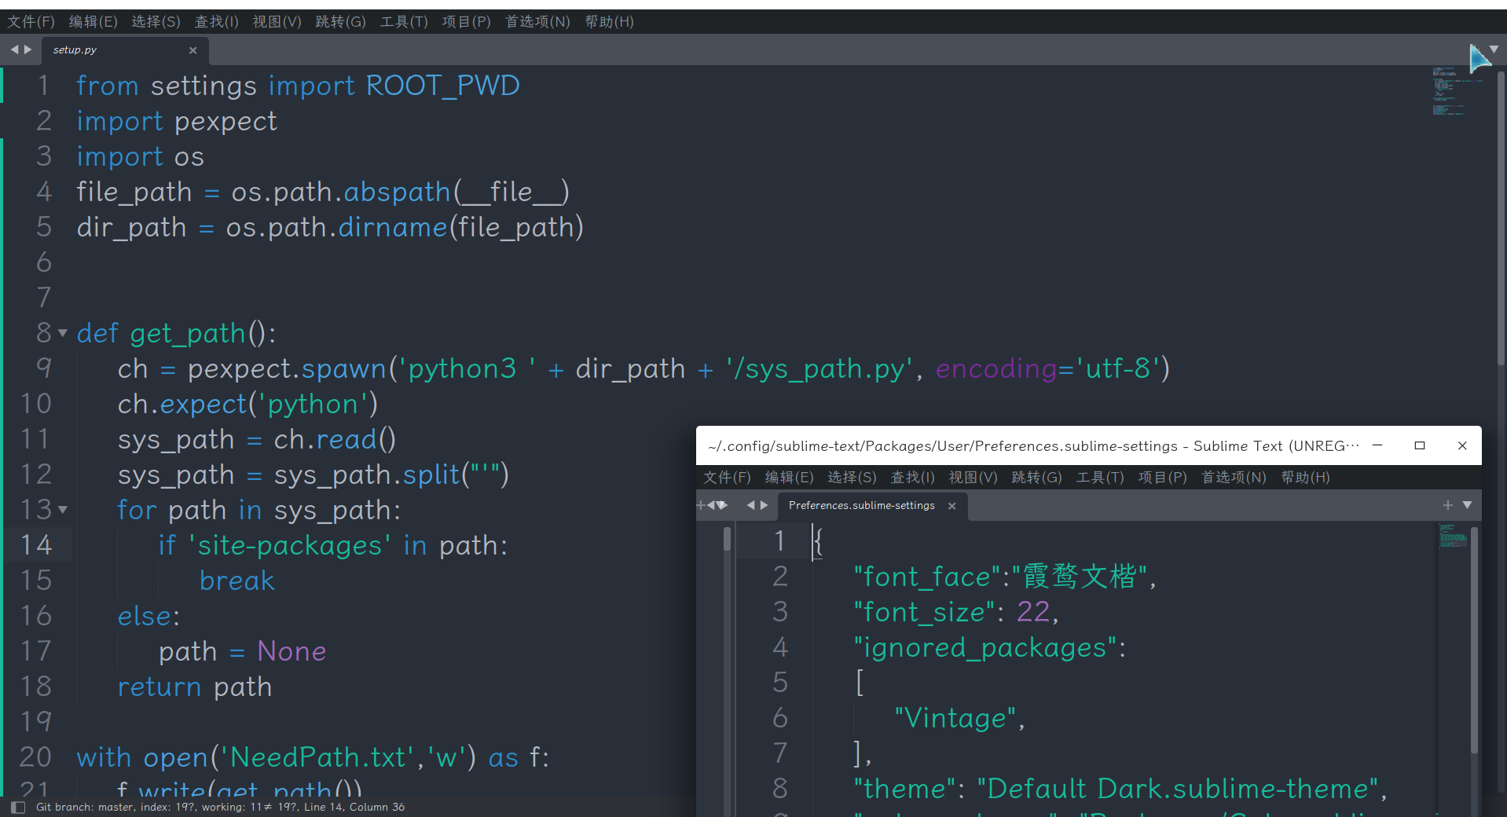Open tab list dropdown in the main window
Screen dimensions: 1507x817
point(1494,49)
